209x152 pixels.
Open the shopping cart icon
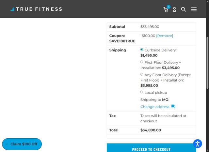pos(166,10)
